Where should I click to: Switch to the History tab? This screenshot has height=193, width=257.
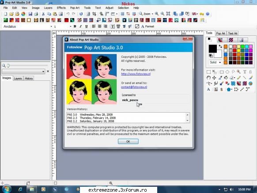pos(29,78)
